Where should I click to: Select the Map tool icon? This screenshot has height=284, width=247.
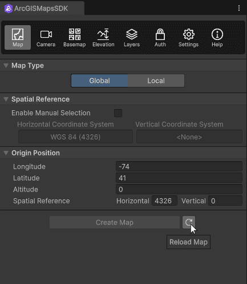point(18,37)
